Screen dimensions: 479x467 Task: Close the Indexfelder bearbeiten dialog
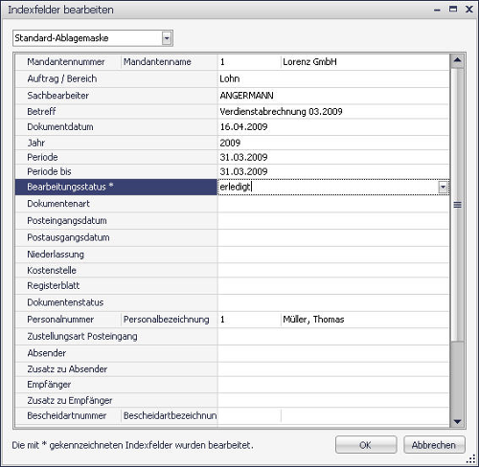469,10
